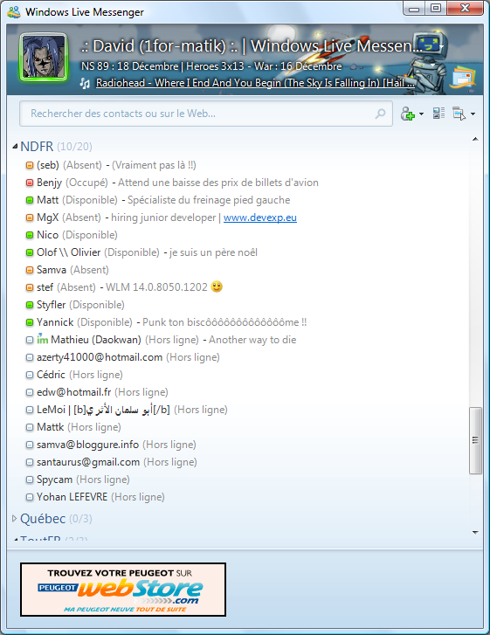The height and width of the screenshot is (635, 490).
Task: Open the add contact dropdown arrow
Action: 422,114
